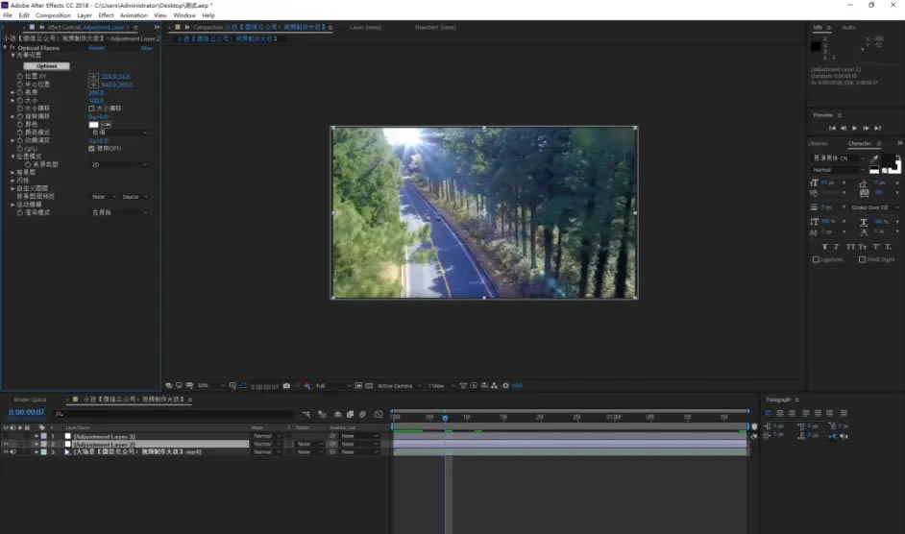This screenshot has width=905, height=534.
Task: Open the Full resolution dropdown in viewer
Action: point(333,385)
